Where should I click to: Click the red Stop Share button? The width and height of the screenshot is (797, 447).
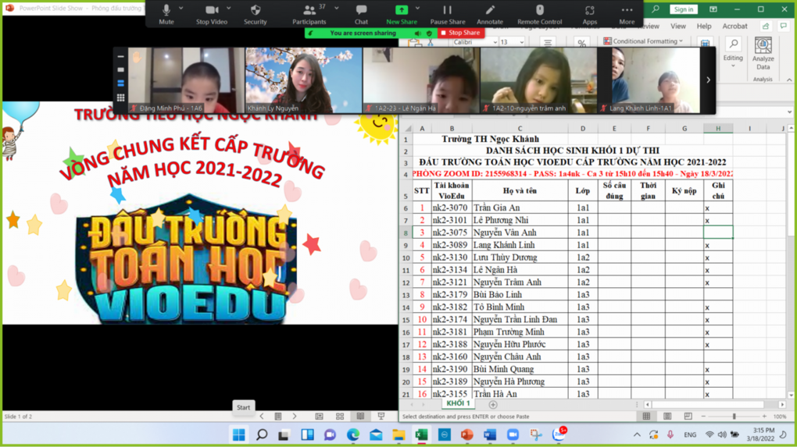(460, 33)
